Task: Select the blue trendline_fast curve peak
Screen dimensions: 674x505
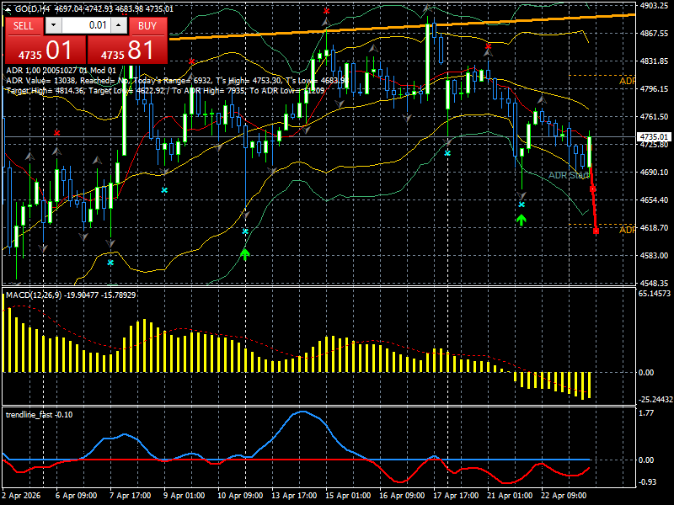Action: 302,412
